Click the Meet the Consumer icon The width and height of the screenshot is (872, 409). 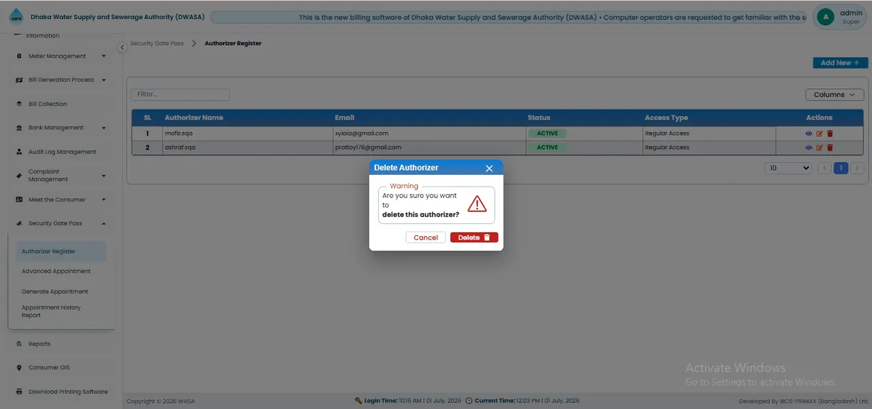[19, 200]
